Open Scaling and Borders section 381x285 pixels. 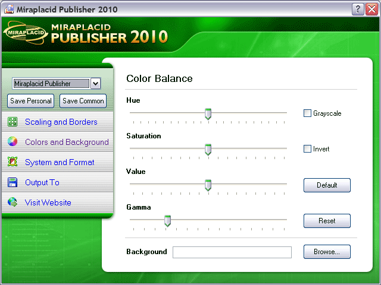61,122
